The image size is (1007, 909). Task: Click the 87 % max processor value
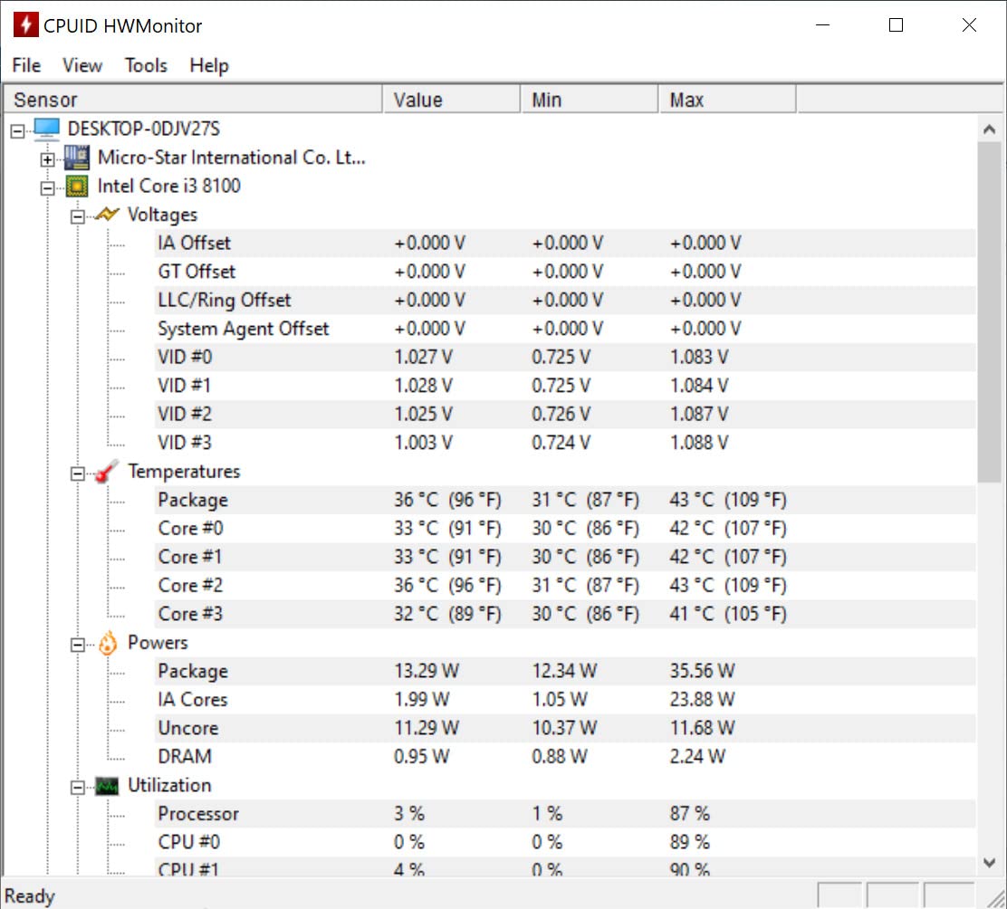click(690, 814)
